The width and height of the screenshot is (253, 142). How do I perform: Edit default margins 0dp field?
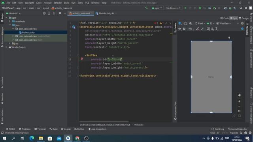click(191, 29)
